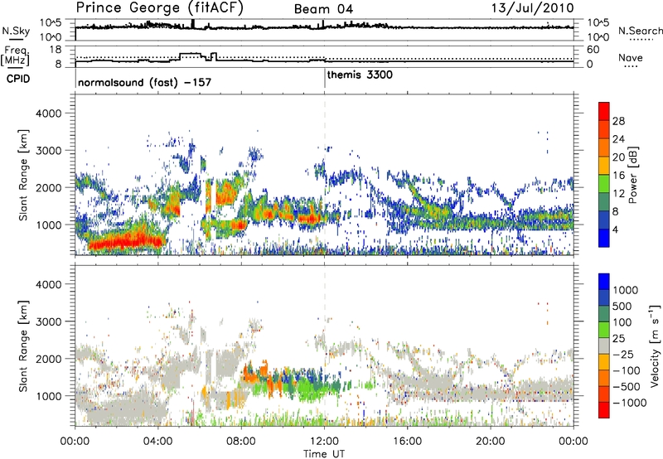
Task: Click the 'Beam 04' label
Action: (323, 9)
